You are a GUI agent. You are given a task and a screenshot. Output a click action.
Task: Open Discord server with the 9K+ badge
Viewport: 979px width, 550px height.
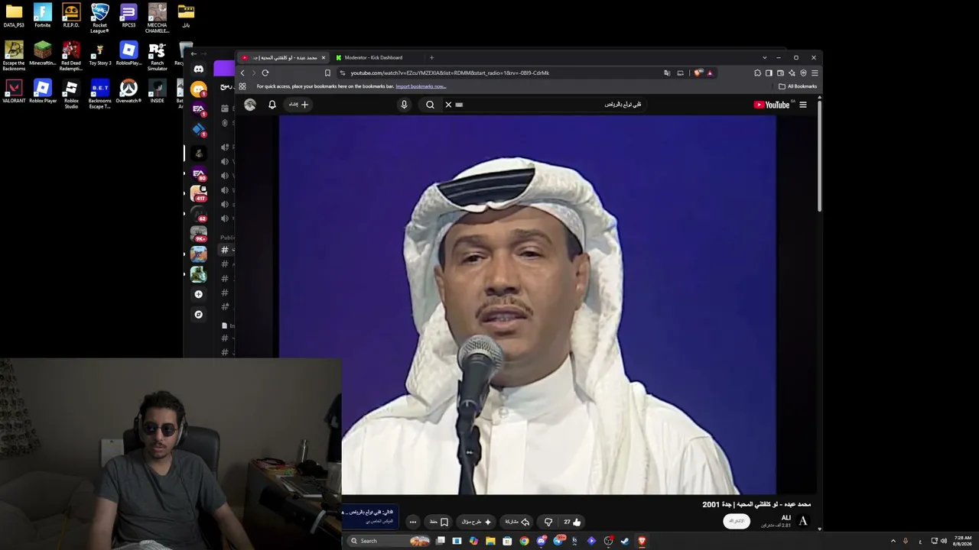tap(199, 233)
